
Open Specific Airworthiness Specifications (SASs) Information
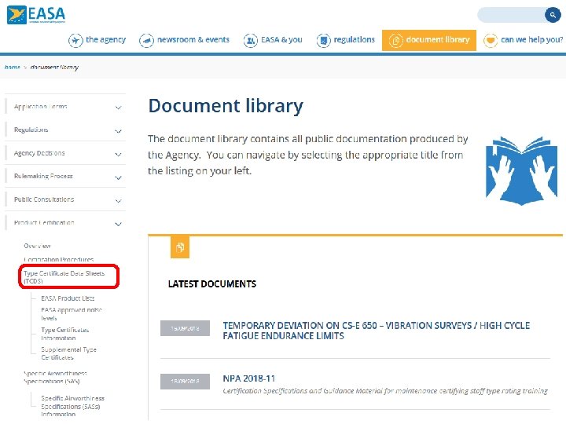click(72, 406)
